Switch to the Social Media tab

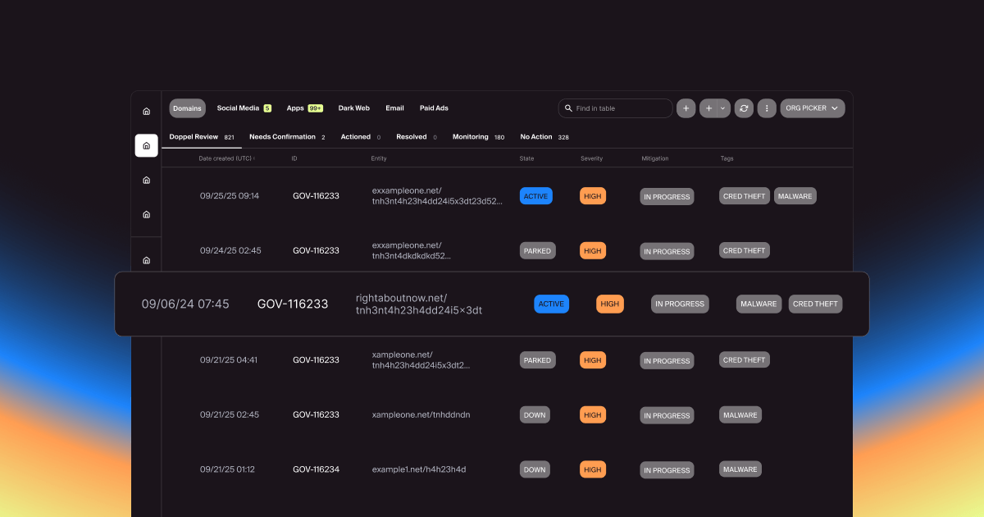click(x=244, y=108)
